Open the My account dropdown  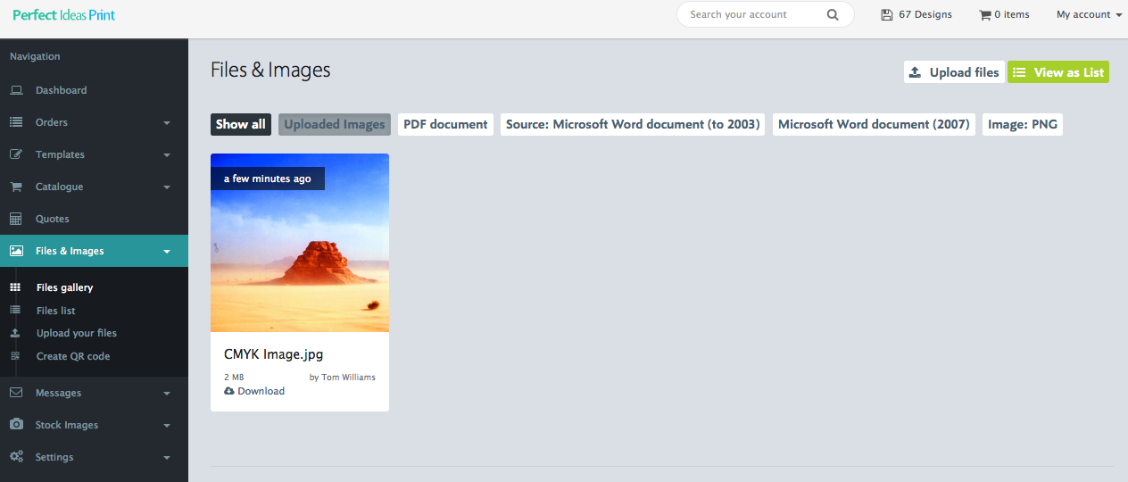click(x=1089, y=14)
